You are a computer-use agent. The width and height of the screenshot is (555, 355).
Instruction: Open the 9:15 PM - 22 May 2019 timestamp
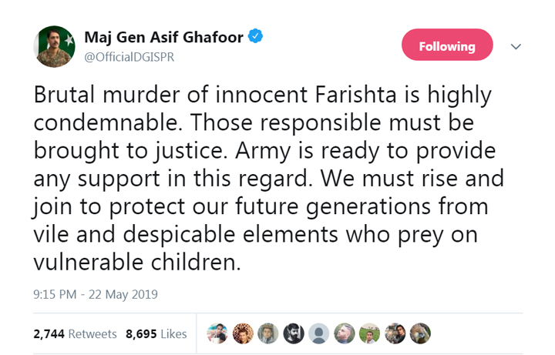coord(95,293)
